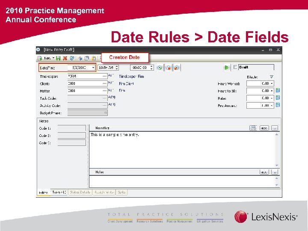The height and width of the screenshot is (231, 308).
Task: Switch to the Status Details tab
Action: point(80,192)
